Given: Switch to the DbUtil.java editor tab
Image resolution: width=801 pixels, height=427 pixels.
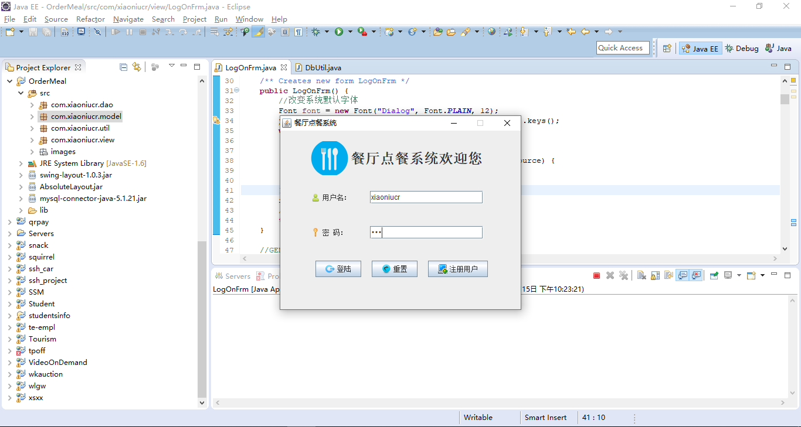Looking at the screenshot, I should 317,67.
